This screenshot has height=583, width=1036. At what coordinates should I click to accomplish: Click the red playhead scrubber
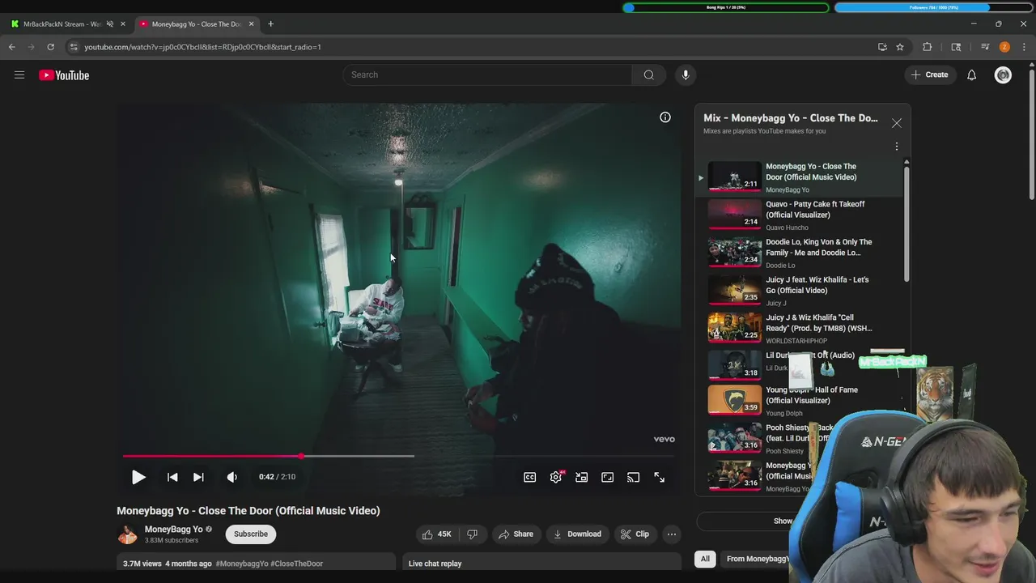pos(301,456)
